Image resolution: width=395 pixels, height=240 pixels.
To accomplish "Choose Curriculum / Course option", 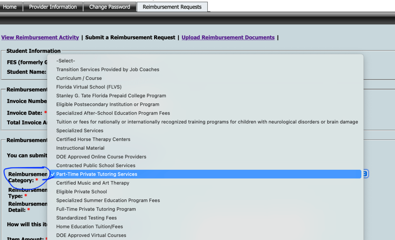I will point(79,78).
